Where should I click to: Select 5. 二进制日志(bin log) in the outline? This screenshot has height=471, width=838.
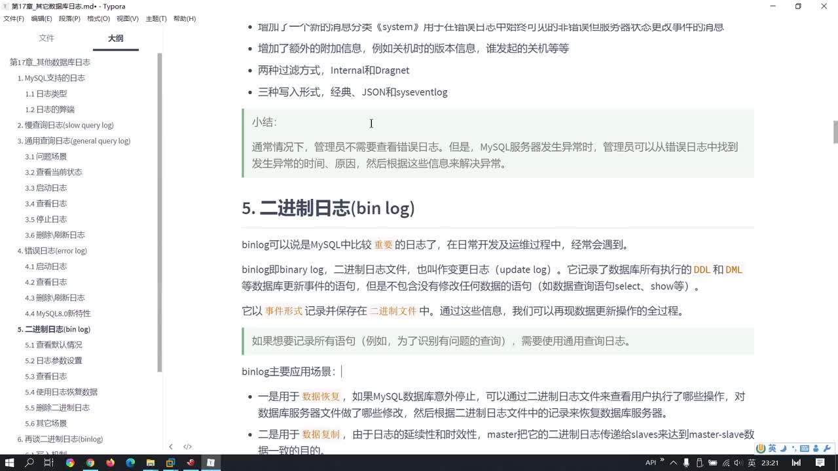pos(54,329)
